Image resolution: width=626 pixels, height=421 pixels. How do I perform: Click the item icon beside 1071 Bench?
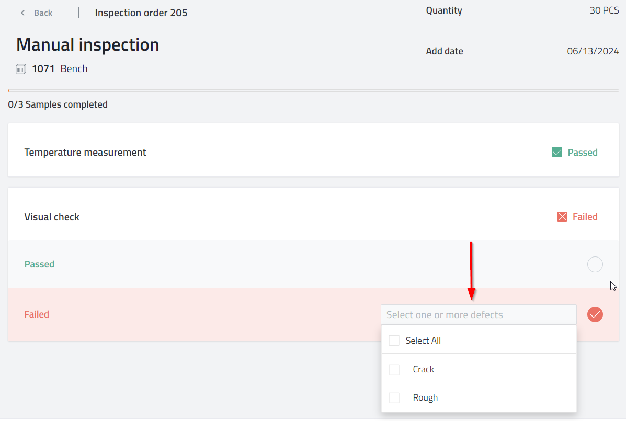click(x=21, y=69)
